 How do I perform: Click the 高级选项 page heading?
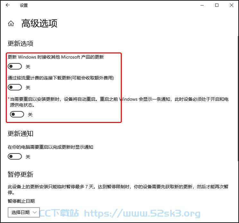(x=39, y=23)
